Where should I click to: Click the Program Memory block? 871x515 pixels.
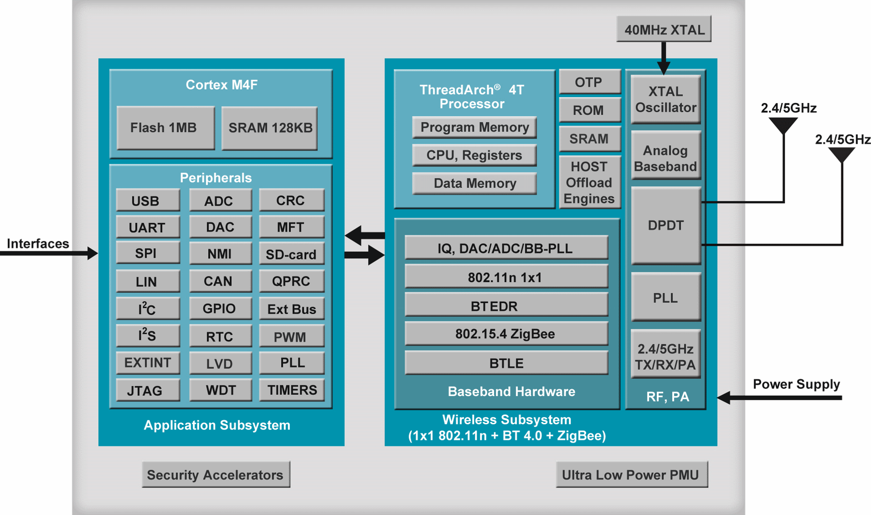pos(475,128)
